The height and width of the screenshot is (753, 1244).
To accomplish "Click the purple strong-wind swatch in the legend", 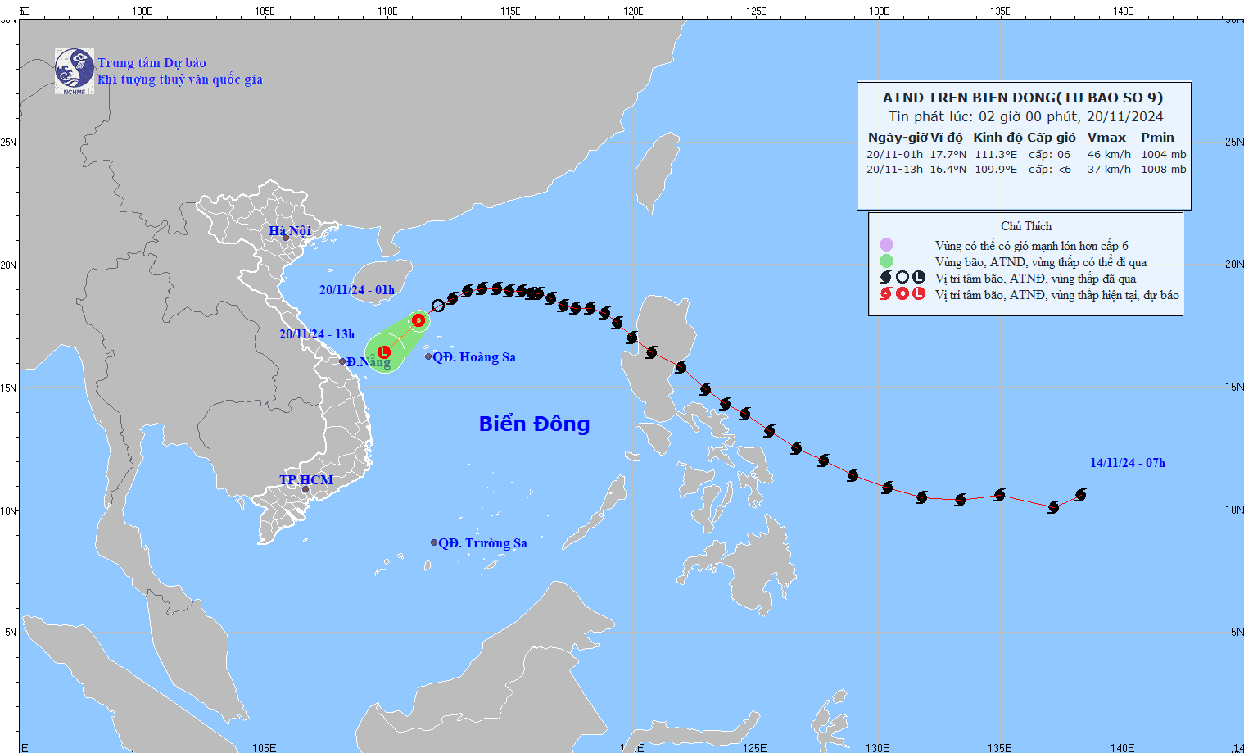I will coord(886,245).
